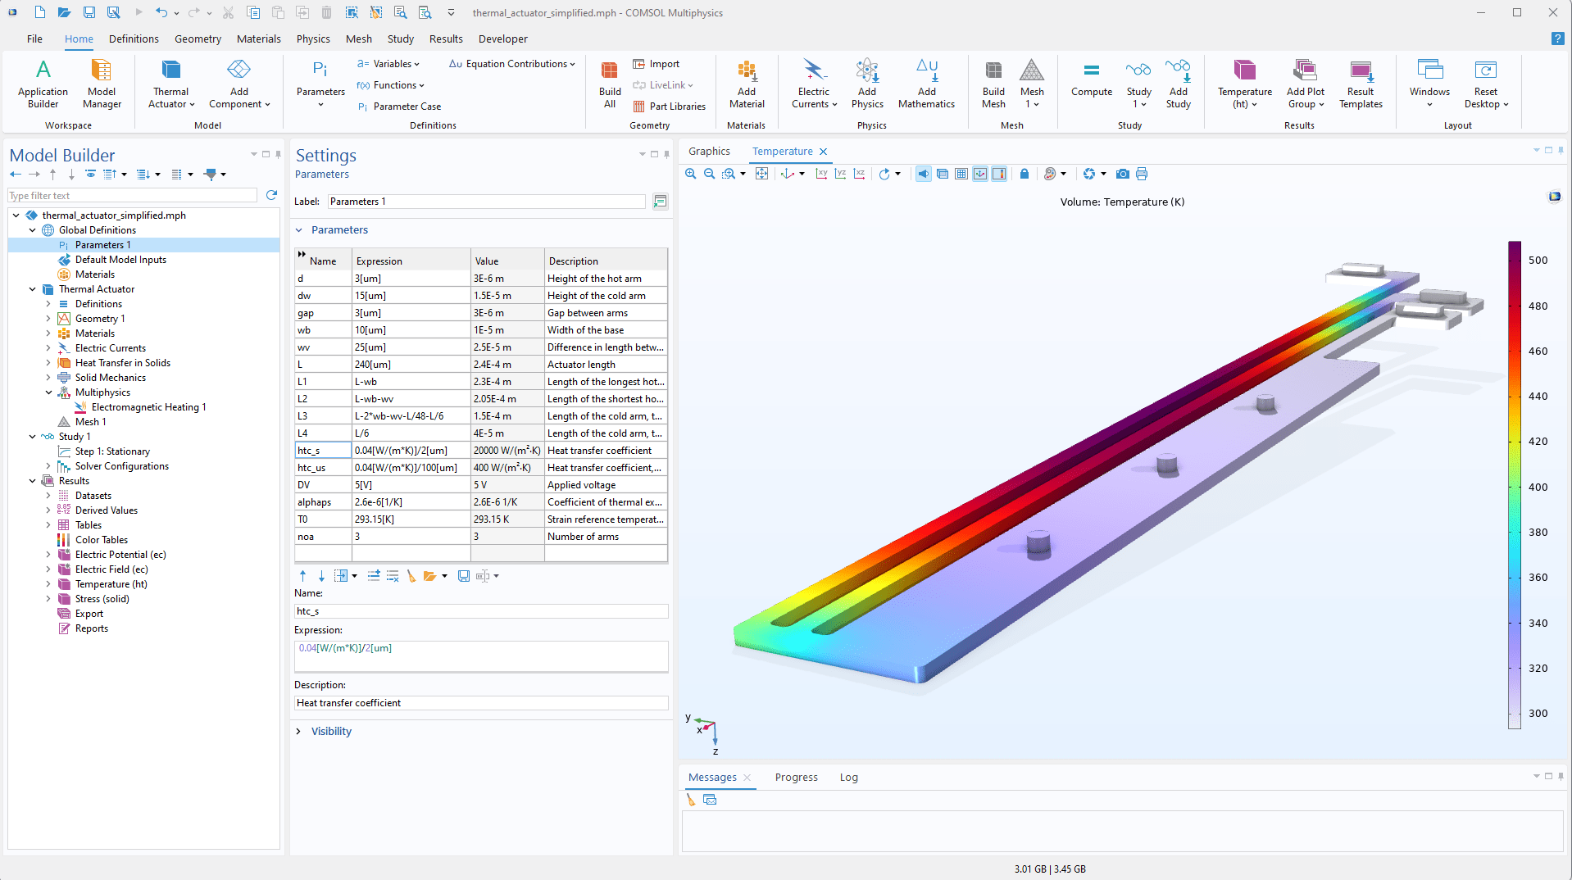Print the graphics using the printer icon
Viewport: 1572px width, 880px height.
pos(1142,174)
